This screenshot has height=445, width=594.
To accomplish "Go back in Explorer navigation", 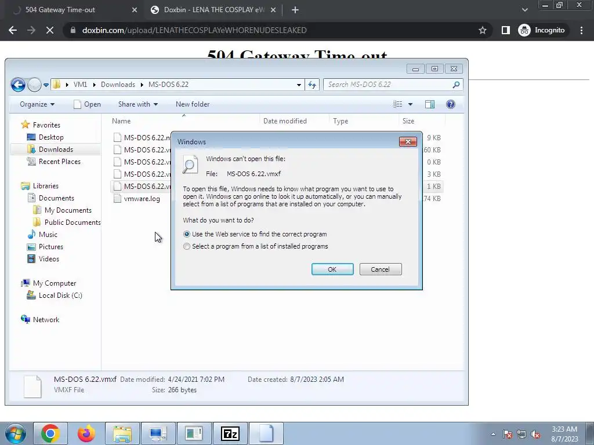I will pyautogui.click(x=18, y=85).
